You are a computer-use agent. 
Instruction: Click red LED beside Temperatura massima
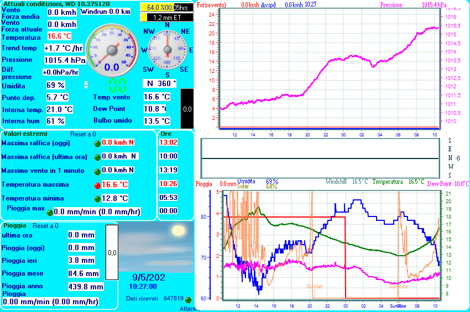(x=97, y=186)
